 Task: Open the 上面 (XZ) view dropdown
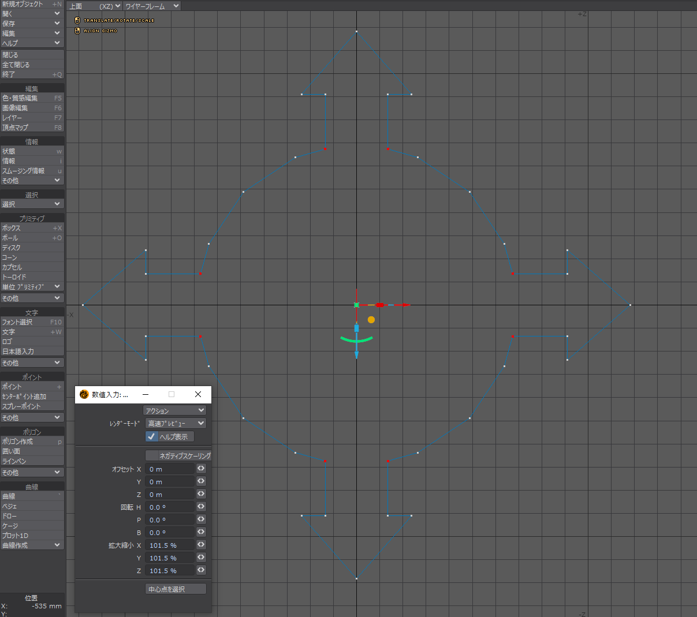[95, 6]
